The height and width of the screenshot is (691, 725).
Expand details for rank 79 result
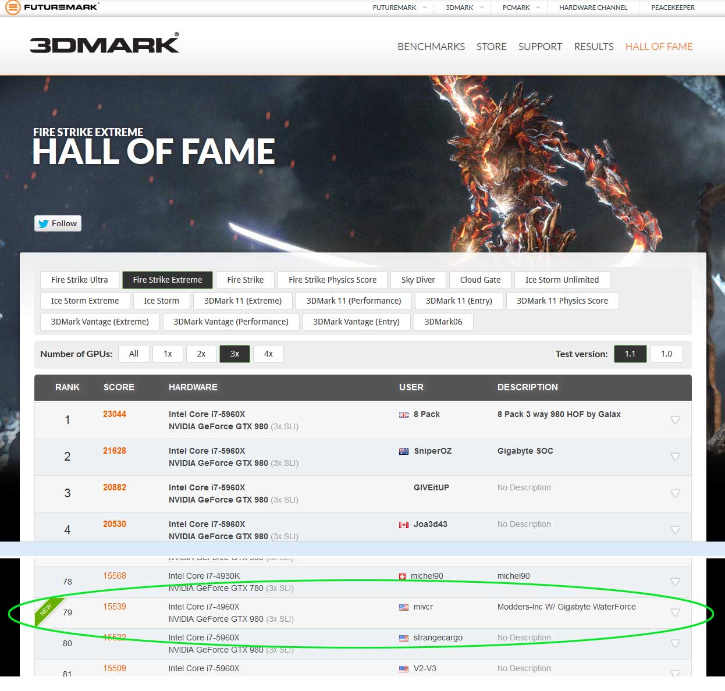point(675,612)
